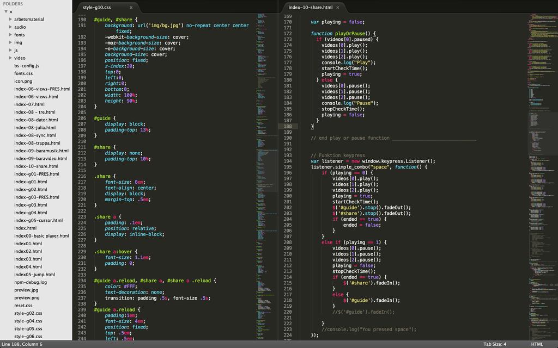Viewport: 558px width, 348px height.
Task: Open index02.html file
Action: pos(28,251)
